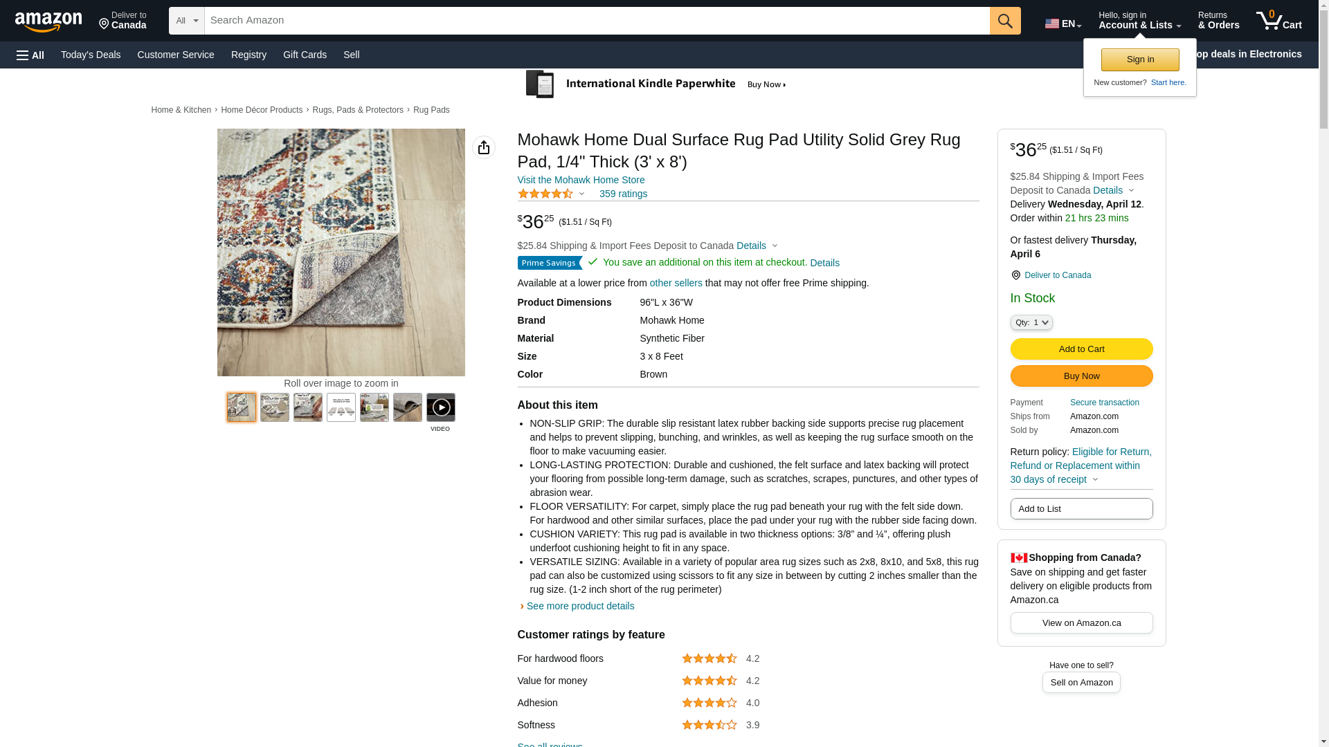Click the Amazon logo

(48, 21)
